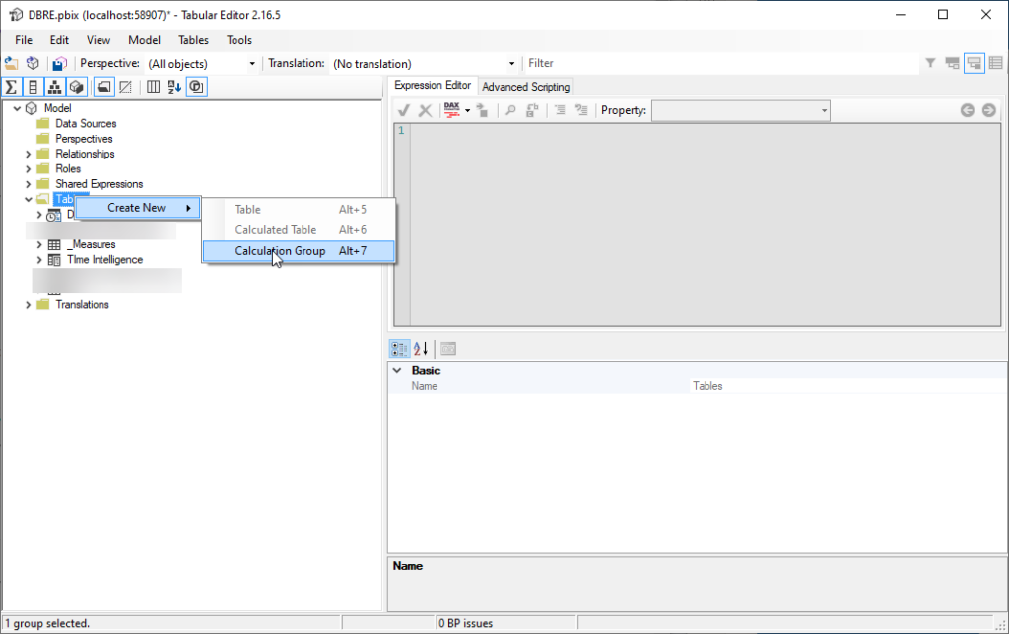Click the Open model from file icon
The height and width of the screenshot is (634, 1009).
coord(12,63)
